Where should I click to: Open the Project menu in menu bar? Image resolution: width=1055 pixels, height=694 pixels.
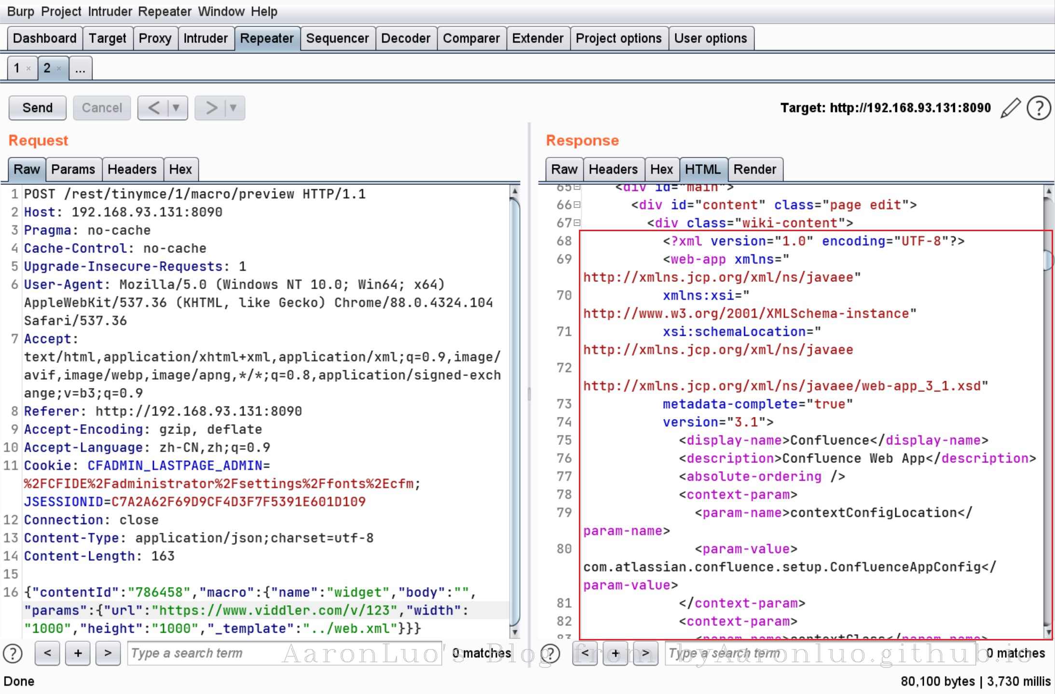point(61,11)
